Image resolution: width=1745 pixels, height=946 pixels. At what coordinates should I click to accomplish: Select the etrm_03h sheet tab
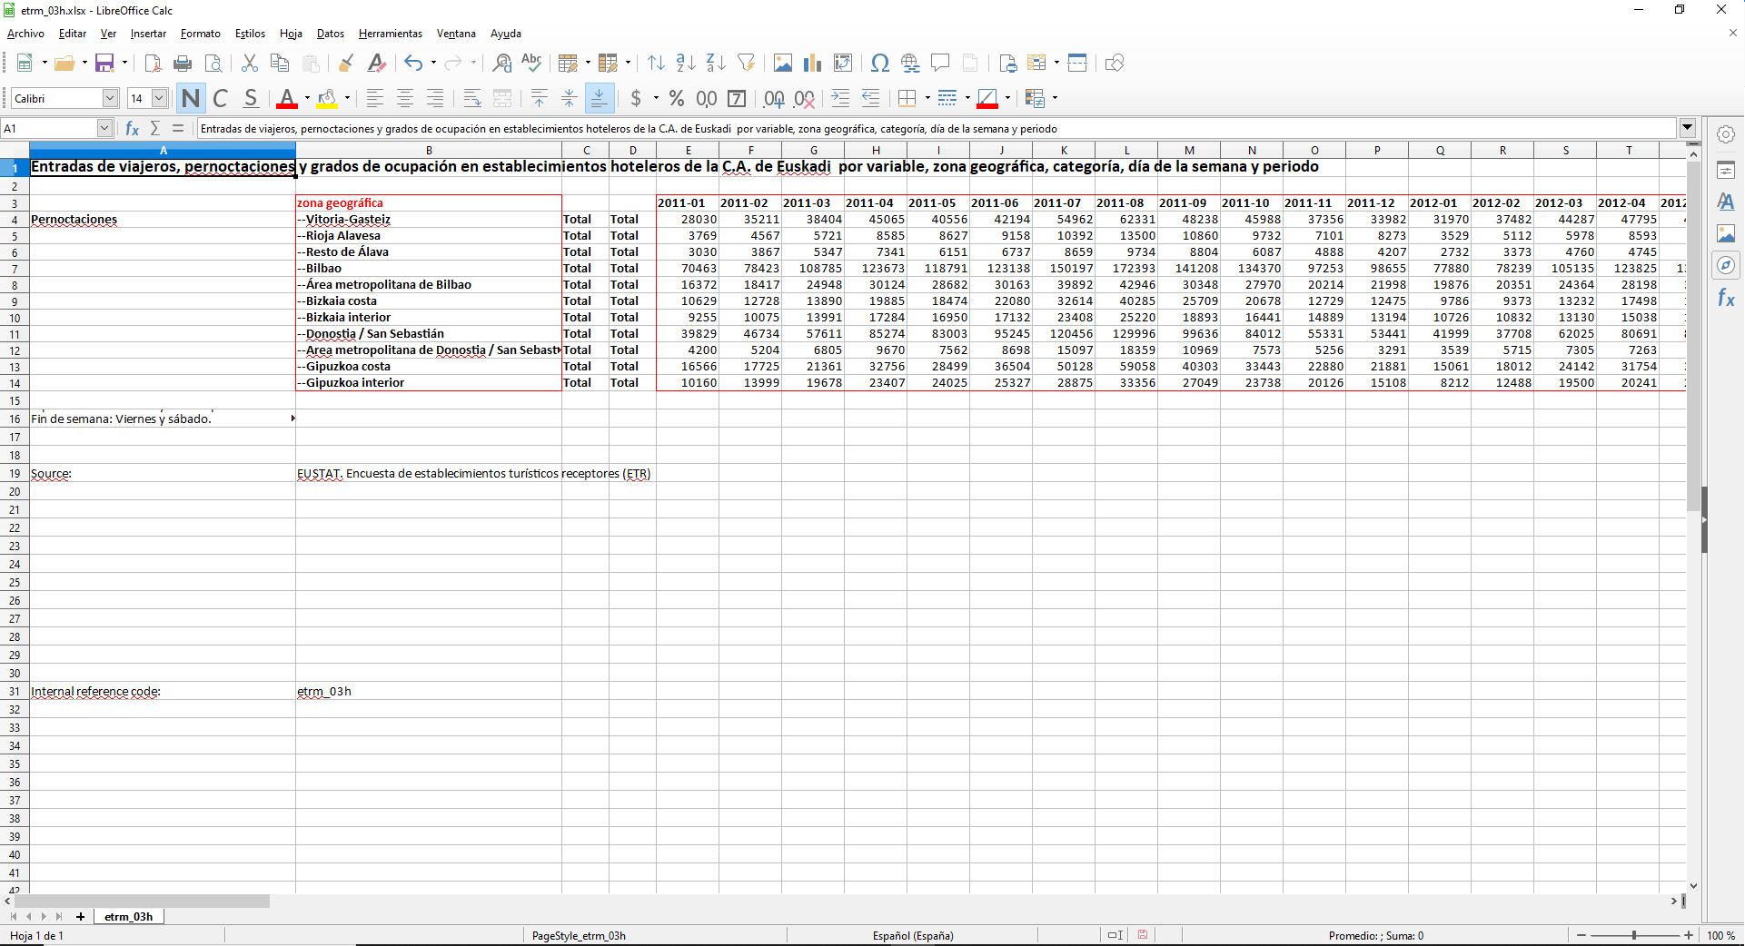click(x=128, y=916)
